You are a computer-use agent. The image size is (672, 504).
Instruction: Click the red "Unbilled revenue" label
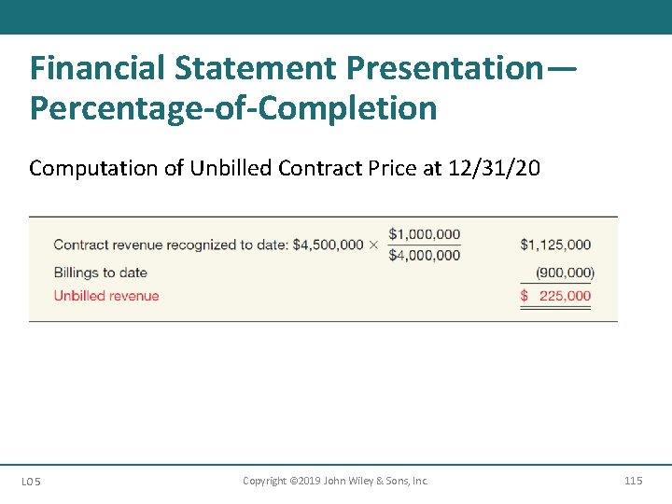coord(106,296)
